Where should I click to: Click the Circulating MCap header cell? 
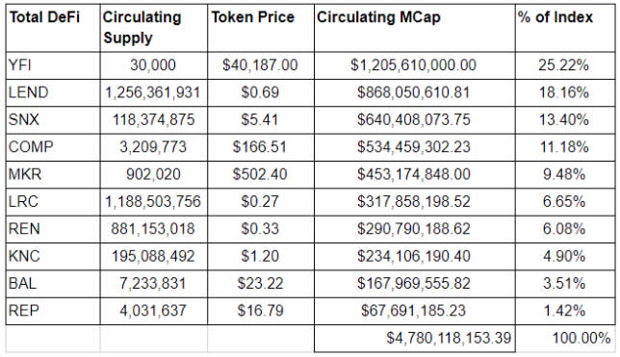pos(415,28)
